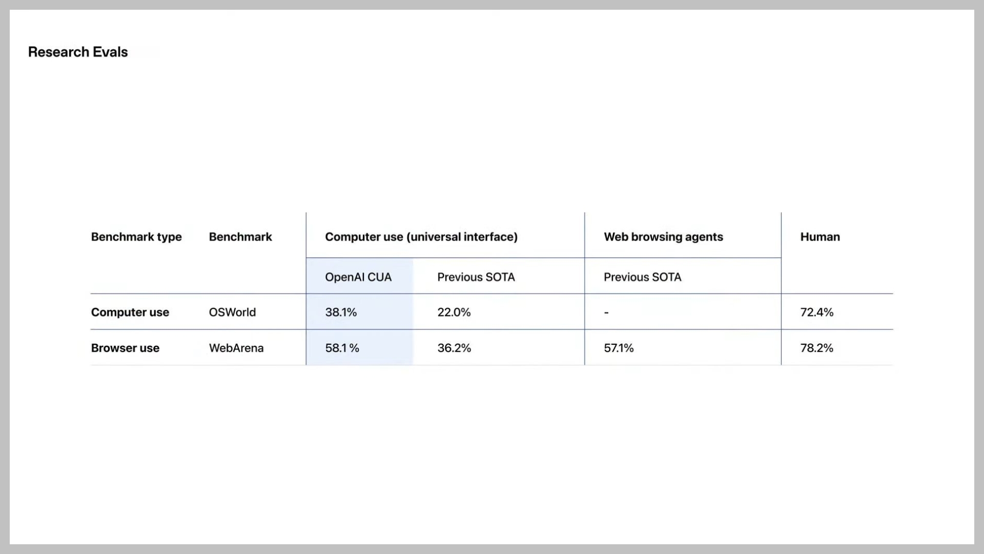Click the Previous SOTA column under Computer use
Image resolution: width=984 pixels, height=554 pixels.
(477, 276)
